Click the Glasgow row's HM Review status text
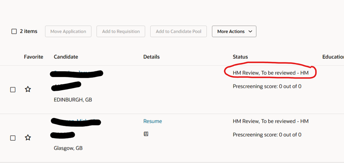This screenshot has width=344, height=163. coord(270,121)
